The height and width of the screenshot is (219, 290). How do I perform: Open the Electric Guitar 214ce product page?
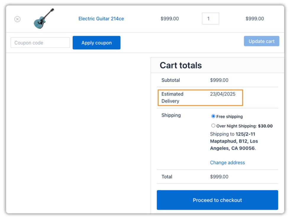pyautogui.click(x=101, y=19)
